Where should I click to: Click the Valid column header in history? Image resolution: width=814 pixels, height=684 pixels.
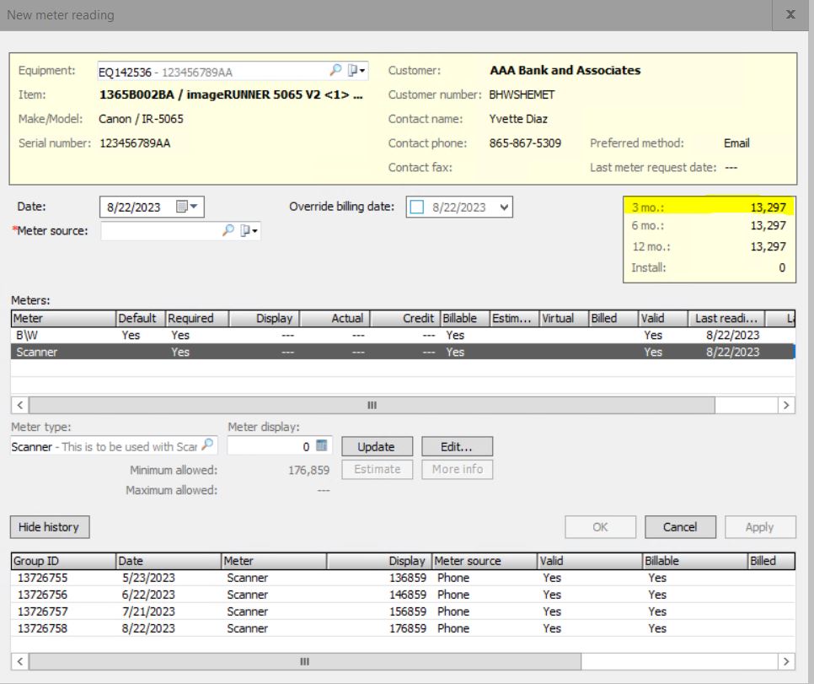589,561
